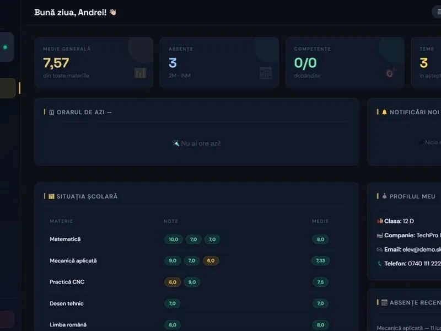
Task: Click the Mecanică aplicată entry in recent absences
Action: point(408,328)
